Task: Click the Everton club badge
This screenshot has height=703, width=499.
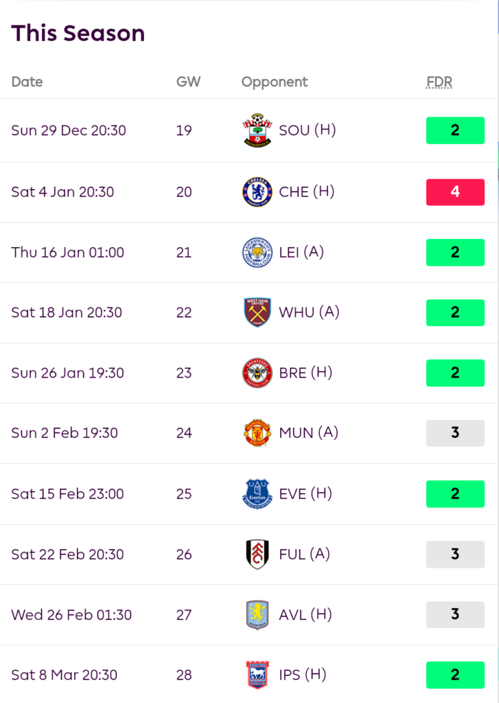Action: [257, 494]
